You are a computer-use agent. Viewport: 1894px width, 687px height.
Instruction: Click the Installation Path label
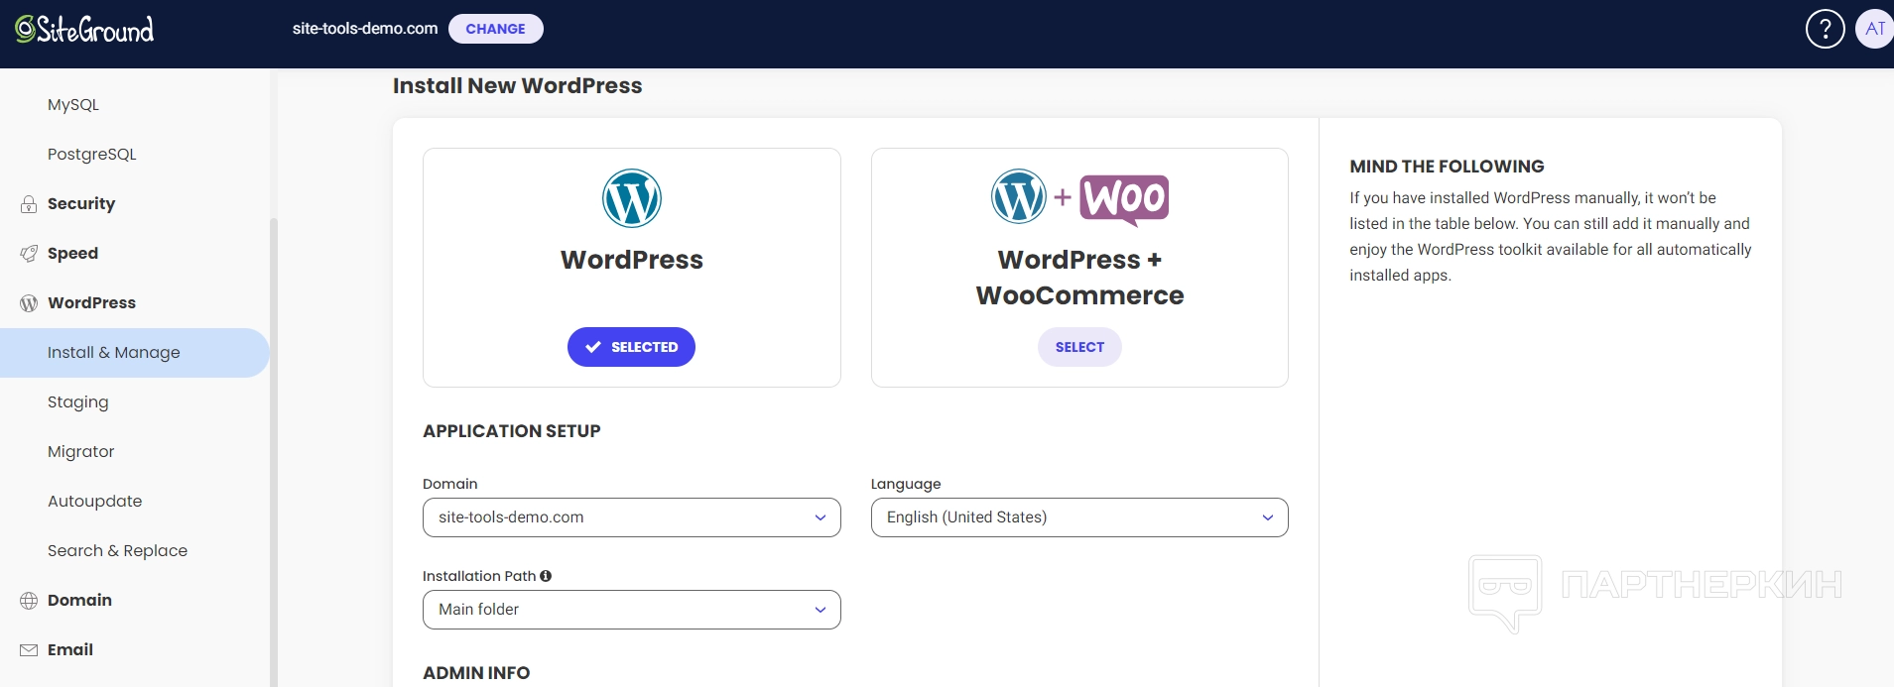pos(479,576)
